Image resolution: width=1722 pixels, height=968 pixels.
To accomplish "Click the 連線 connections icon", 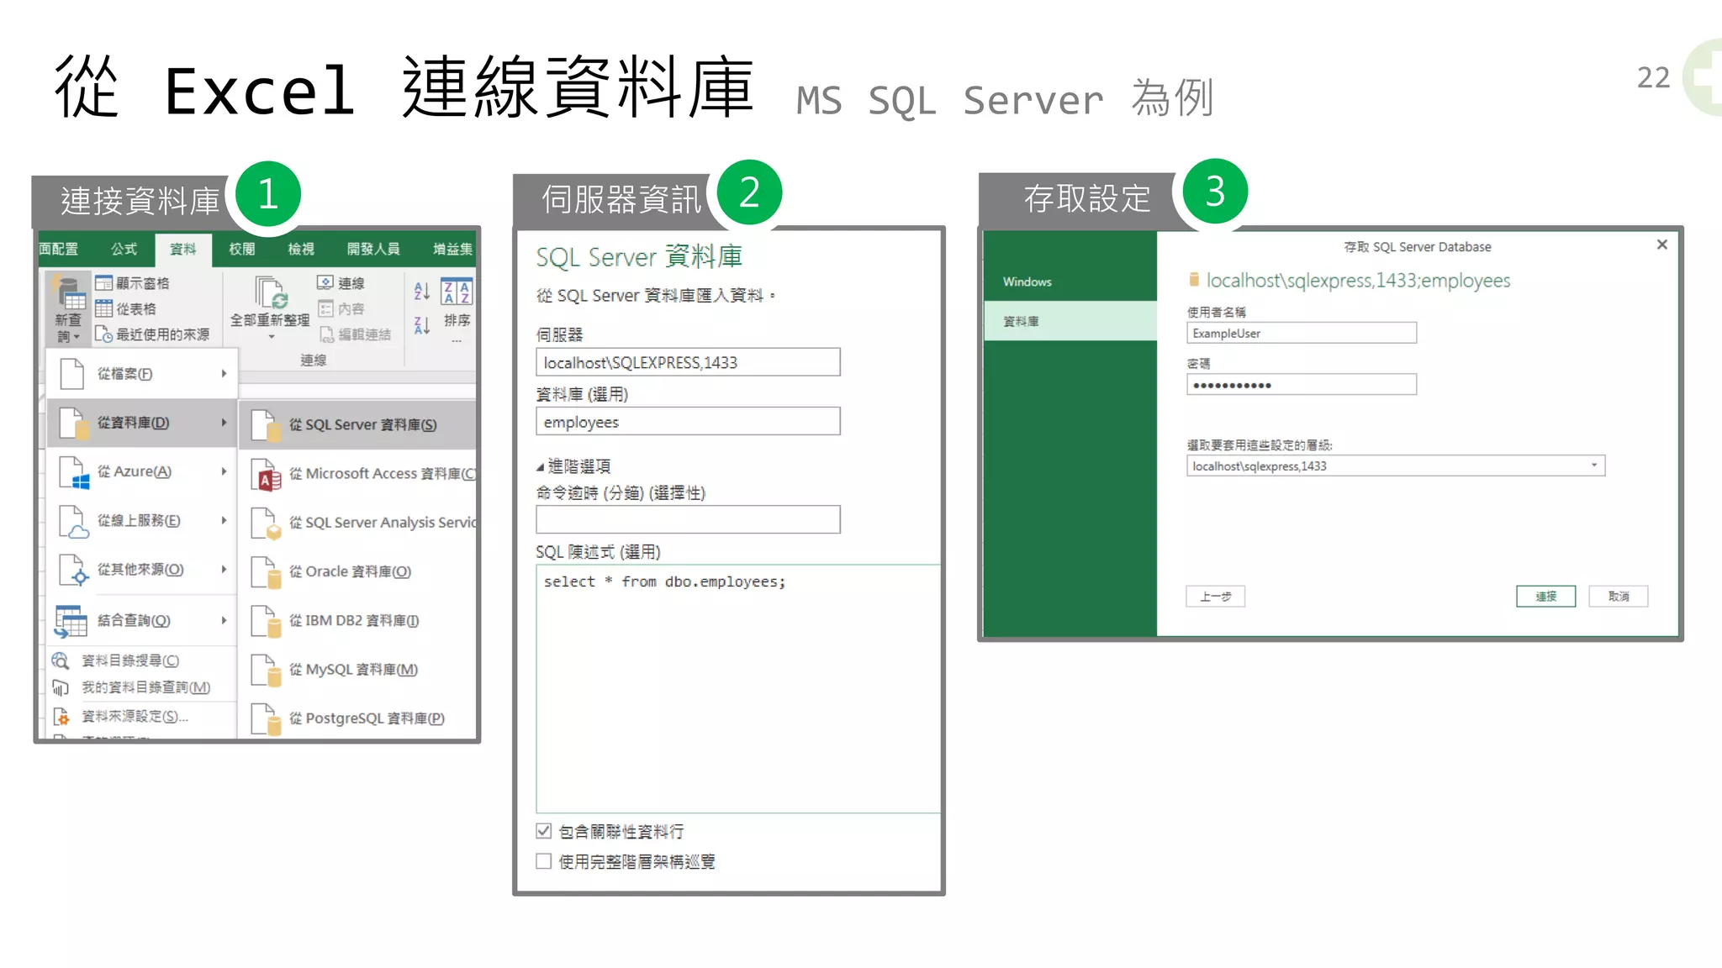I will [x=325, y=282].
